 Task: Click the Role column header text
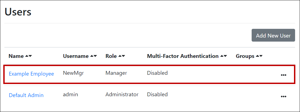click(111, 56)
